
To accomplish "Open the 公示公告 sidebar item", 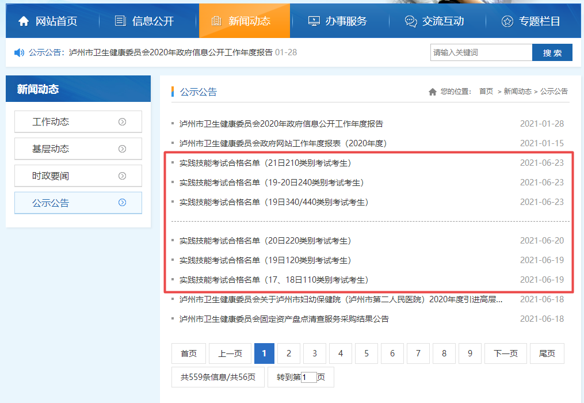I will click(78, 203).
